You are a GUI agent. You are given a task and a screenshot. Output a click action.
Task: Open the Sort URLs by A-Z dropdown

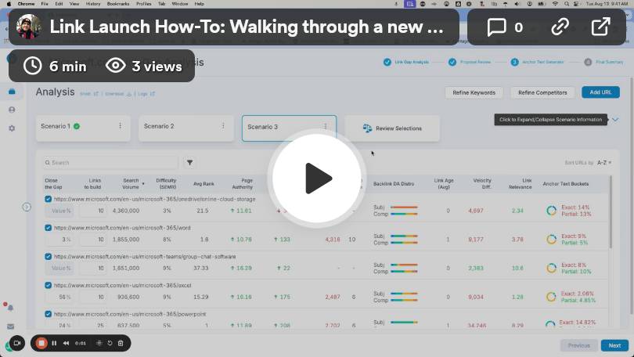click(604, 163)
